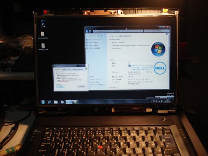Open the Media Player taskbar icon
This screenshot has width=208, height=156.
point(62,102)
